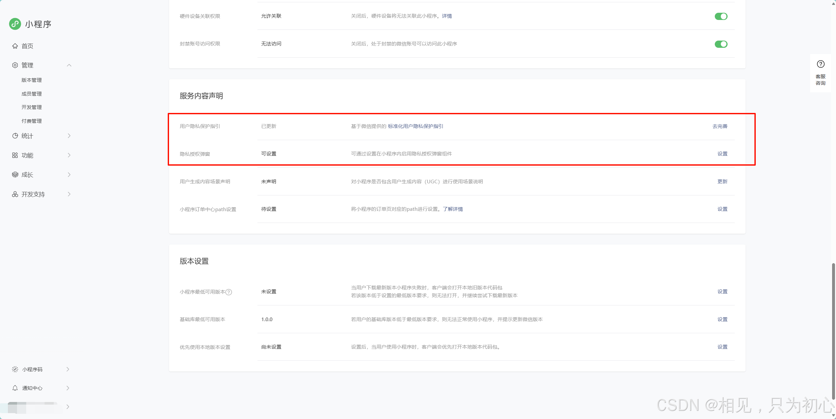Image resolution: width=836 pixels, height=419 pixels.
Task: Expand the 开发支持 menu chevron
Action: [x=69, y=194]
